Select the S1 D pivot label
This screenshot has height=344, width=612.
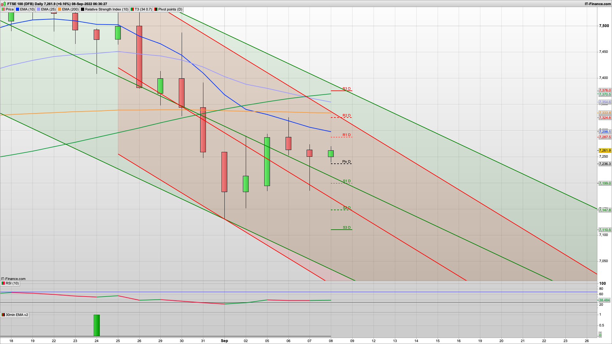tap(346, 181)
